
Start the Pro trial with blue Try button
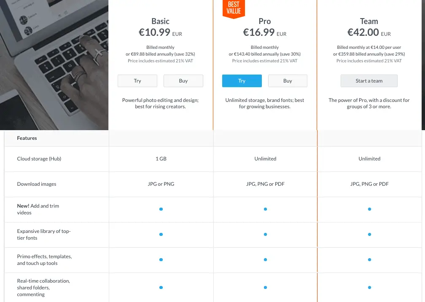(242, 81)
